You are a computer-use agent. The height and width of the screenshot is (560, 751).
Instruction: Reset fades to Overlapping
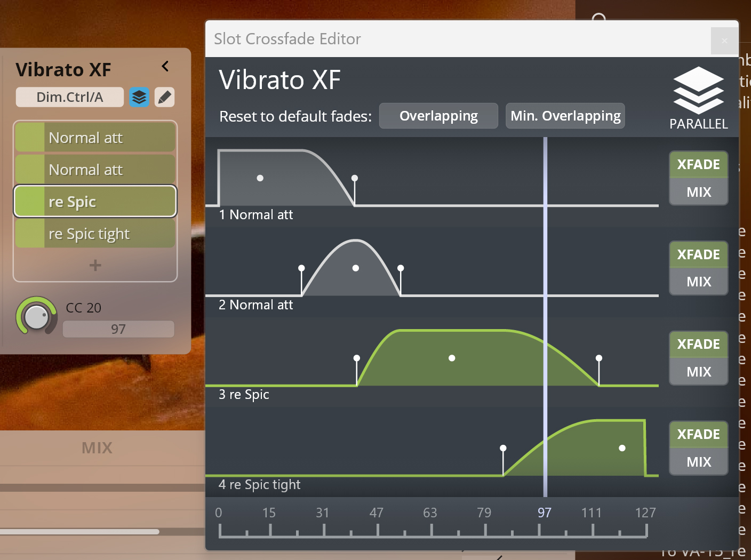(x=438, y=116)
